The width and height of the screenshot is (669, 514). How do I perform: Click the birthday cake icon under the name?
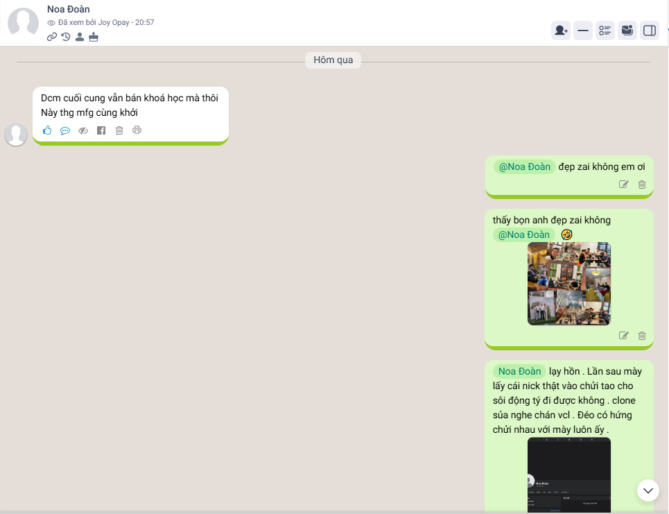(94, 37)
